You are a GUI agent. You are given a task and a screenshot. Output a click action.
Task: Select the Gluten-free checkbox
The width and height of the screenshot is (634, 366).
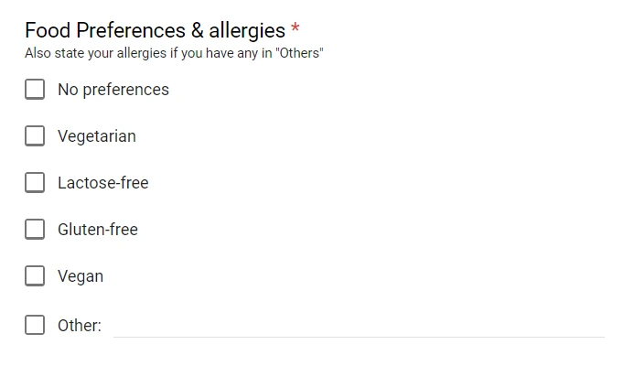35,230
